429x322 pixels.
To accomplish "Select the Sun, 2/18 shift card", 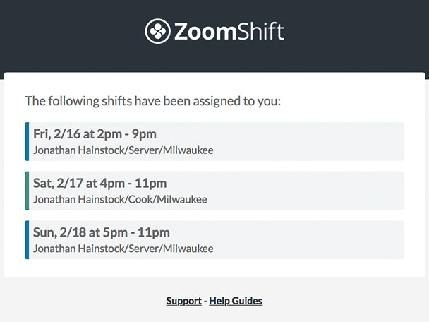I will [x=214, y=240].
